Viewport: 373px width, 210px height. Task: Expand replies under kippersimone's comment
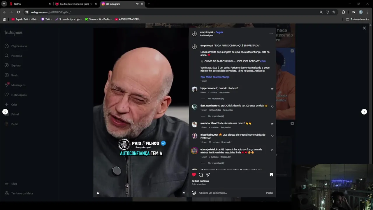pos(216,99)
